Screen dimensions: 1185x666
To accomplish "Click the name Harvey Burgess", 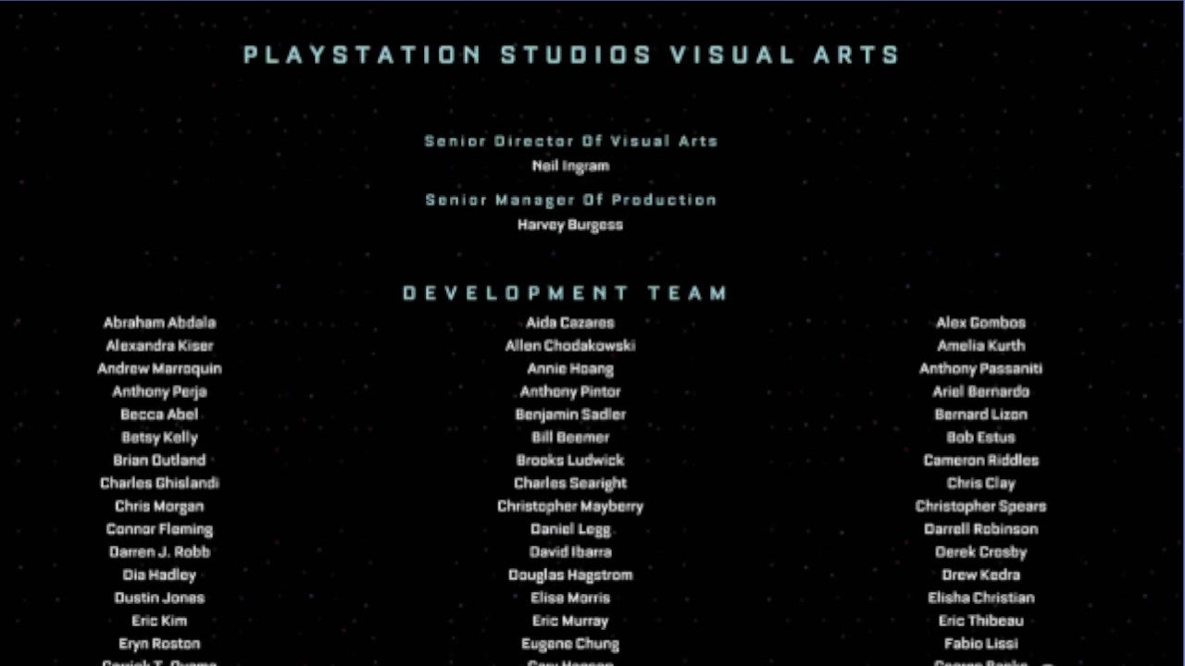I will [570, 225].
